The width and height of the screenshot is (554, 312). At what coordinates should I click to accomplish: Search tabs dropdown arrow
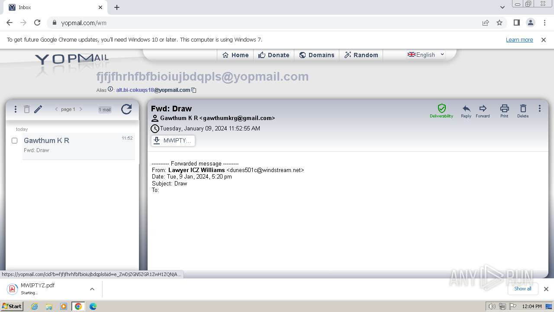(502, 7)
